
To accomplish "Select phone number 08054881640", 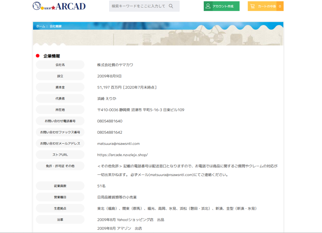I will pyautogui.click(x=110, y=121).
